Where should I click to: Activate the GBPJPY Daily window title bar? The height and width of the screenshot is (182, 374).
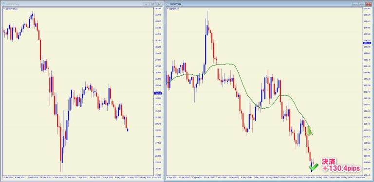82,4
